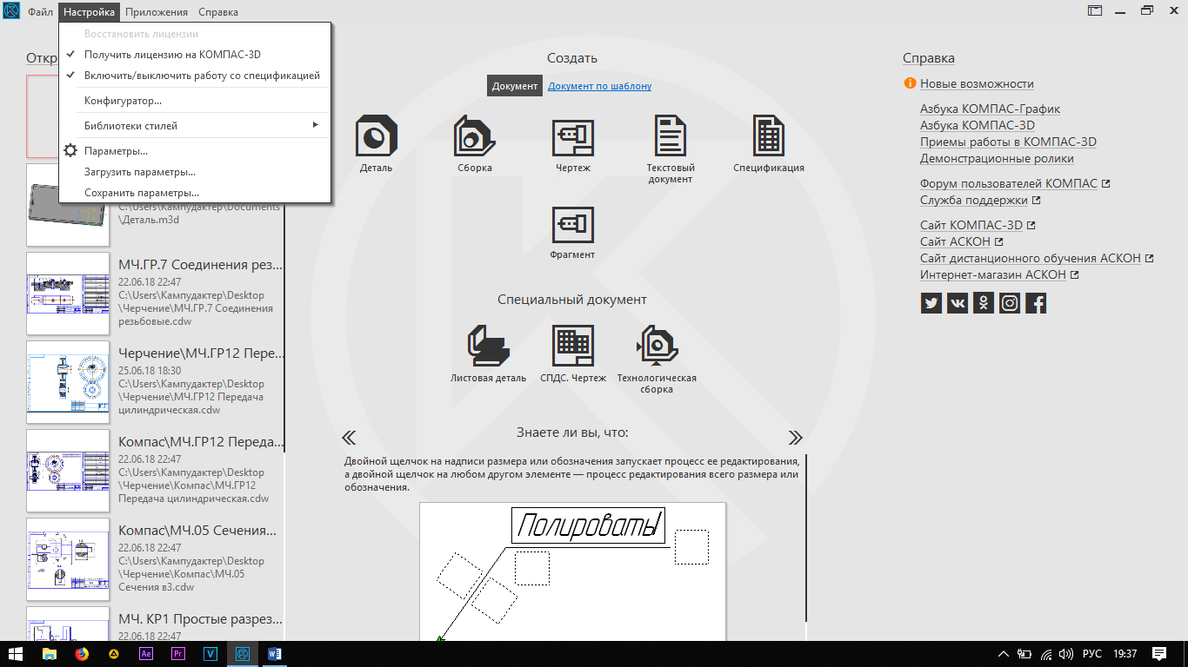Click the orange info icon beside Новые возможности
The image size is (1188, 667).
pos(910,83)
